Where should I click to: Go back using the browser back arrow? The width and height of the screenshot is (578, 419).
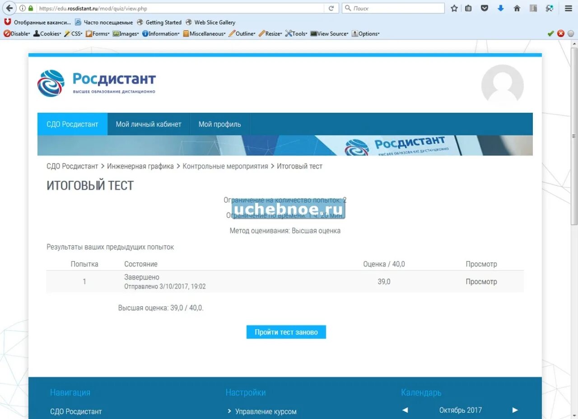point(9,8)
